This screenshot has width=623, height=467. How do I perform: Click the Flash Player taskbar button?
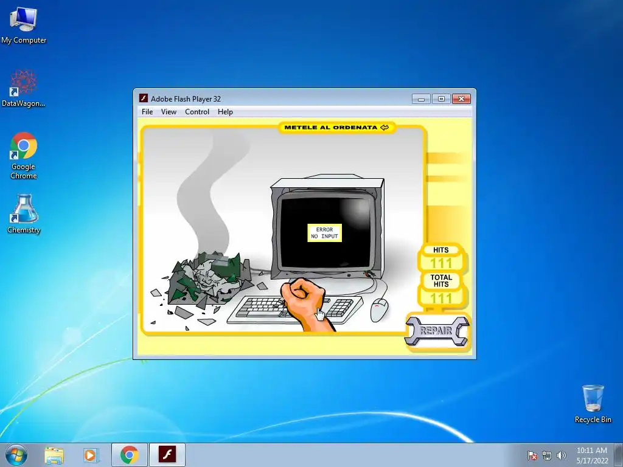tap(167, 455)
